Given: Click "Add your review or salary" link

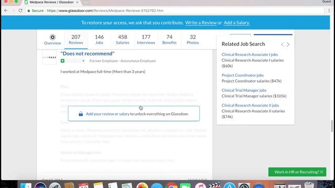Looking at the screenshot, I should point(107,114).
